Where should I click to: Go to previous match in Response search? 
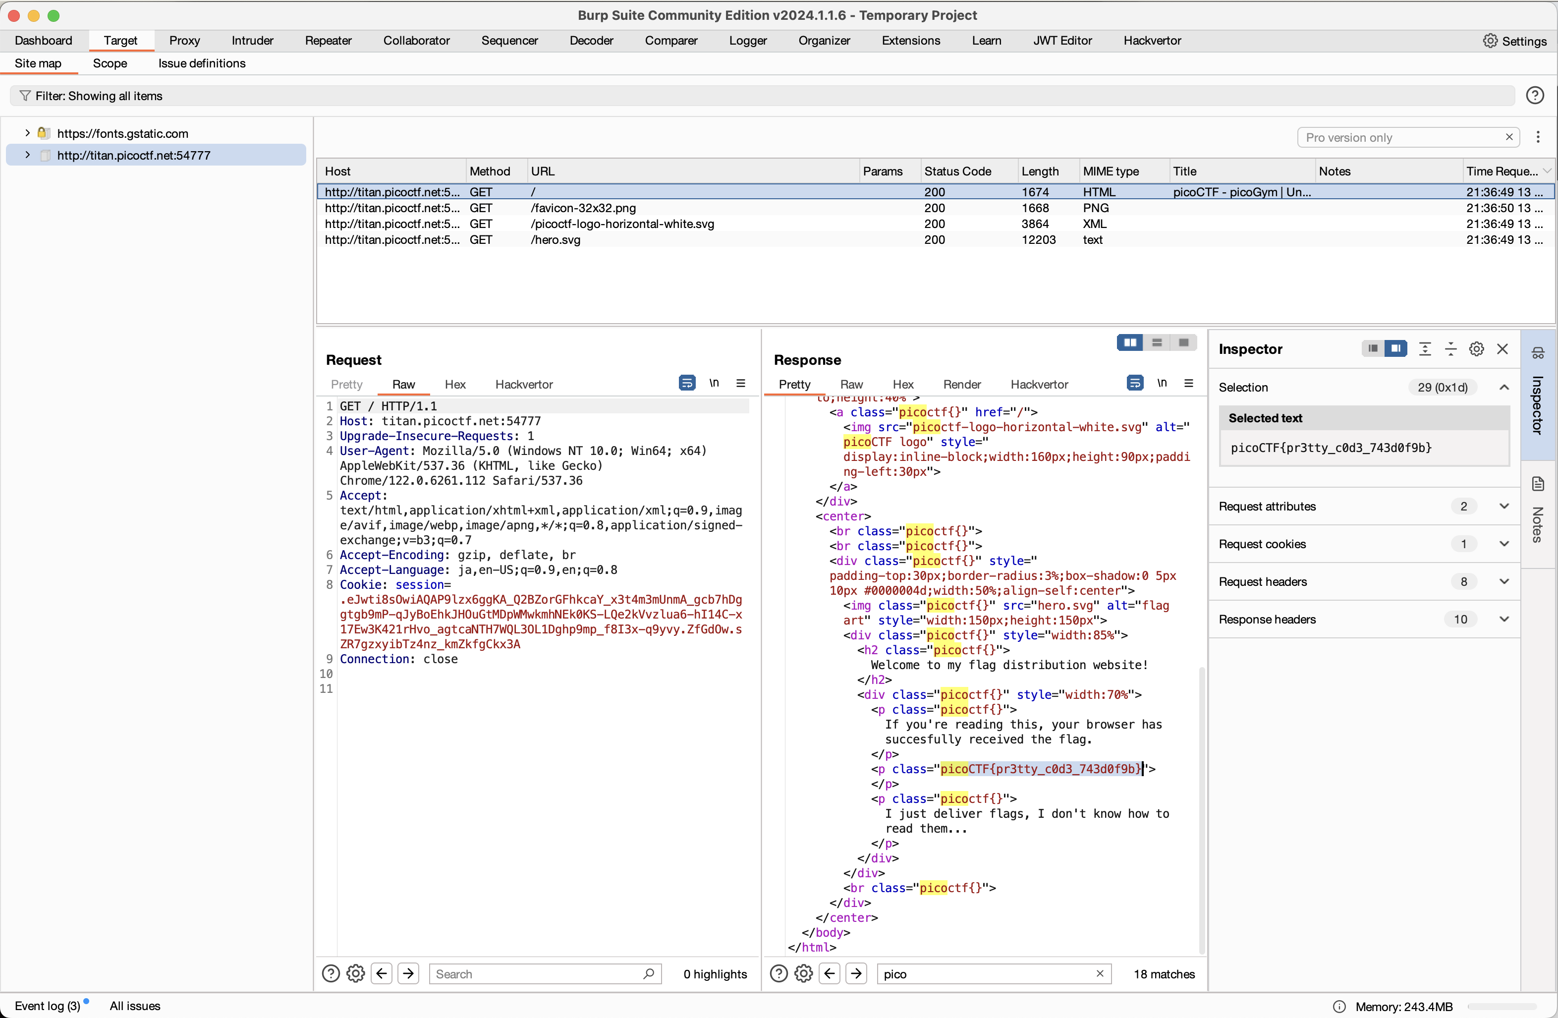[830, 973]
